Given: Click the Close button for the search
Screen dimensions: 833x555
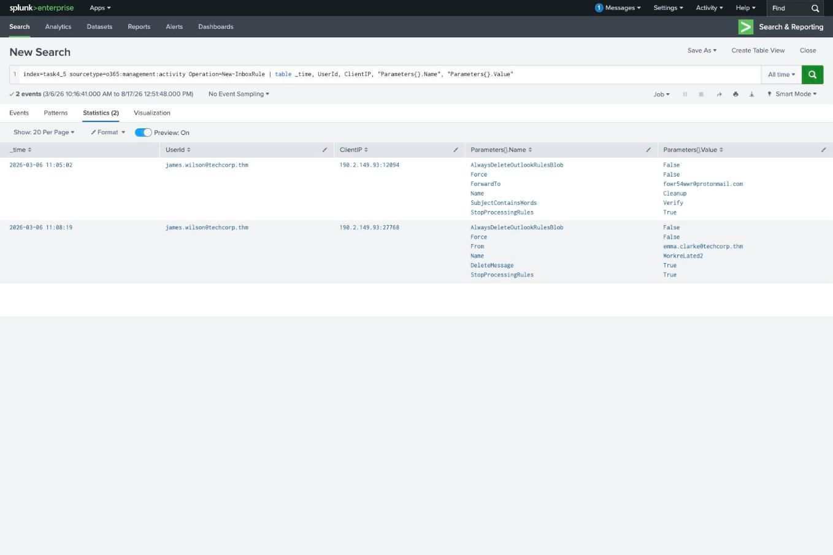Looking at the screenshot, I should [x=808, y=50].
